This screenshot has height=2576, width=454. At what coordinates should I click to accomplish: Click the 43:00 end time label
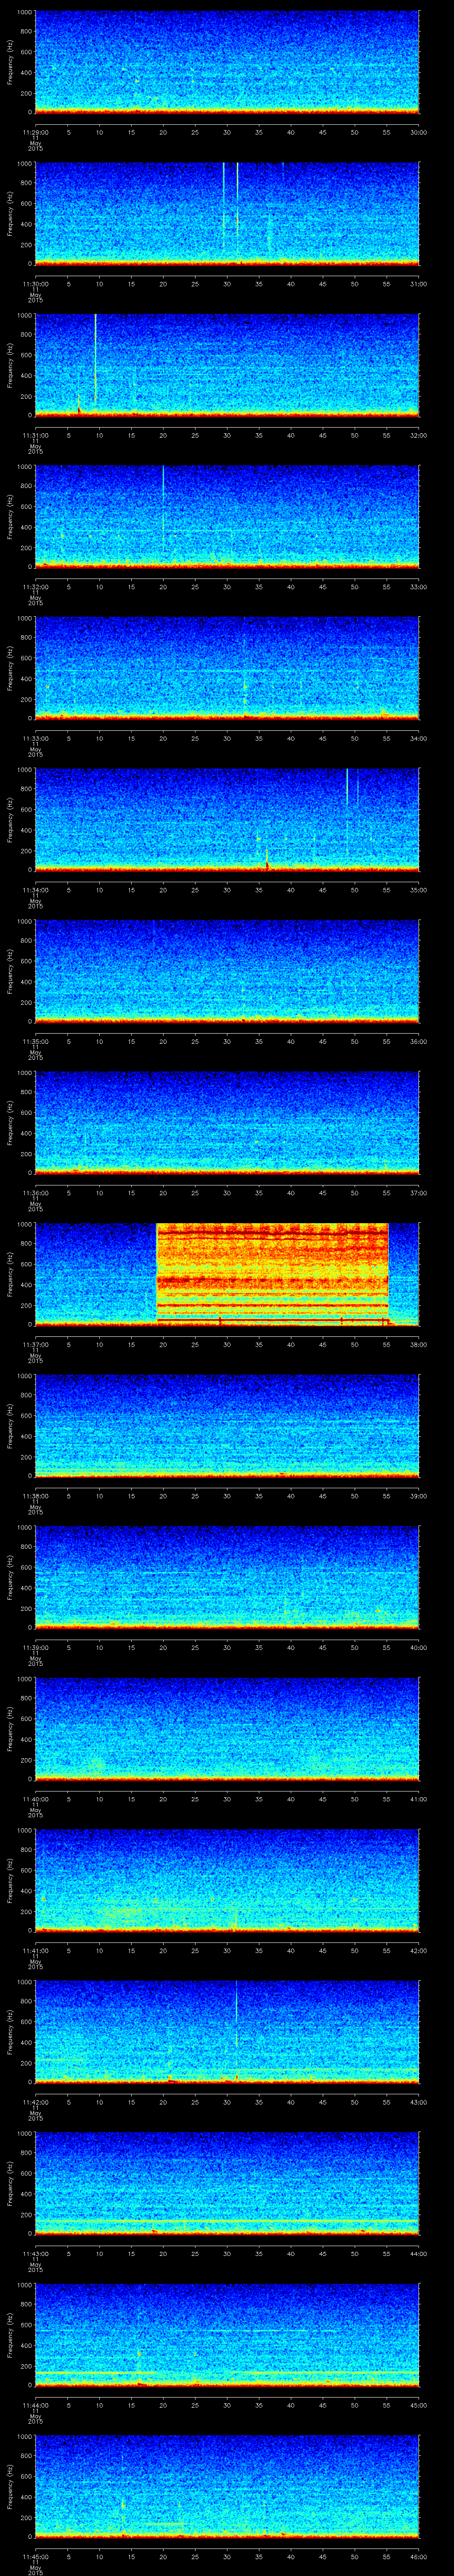pyautogui.click(x=418, y=2102)
